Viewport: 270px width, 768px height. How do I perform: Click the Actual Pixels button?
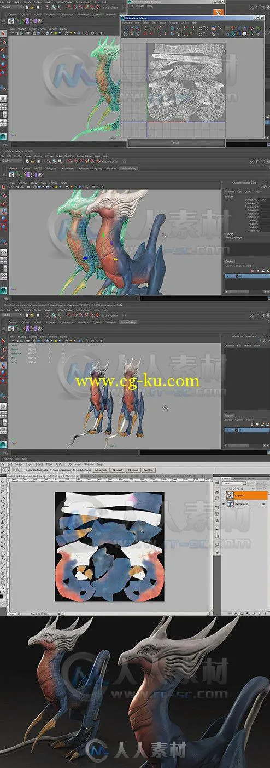[100, 470]
